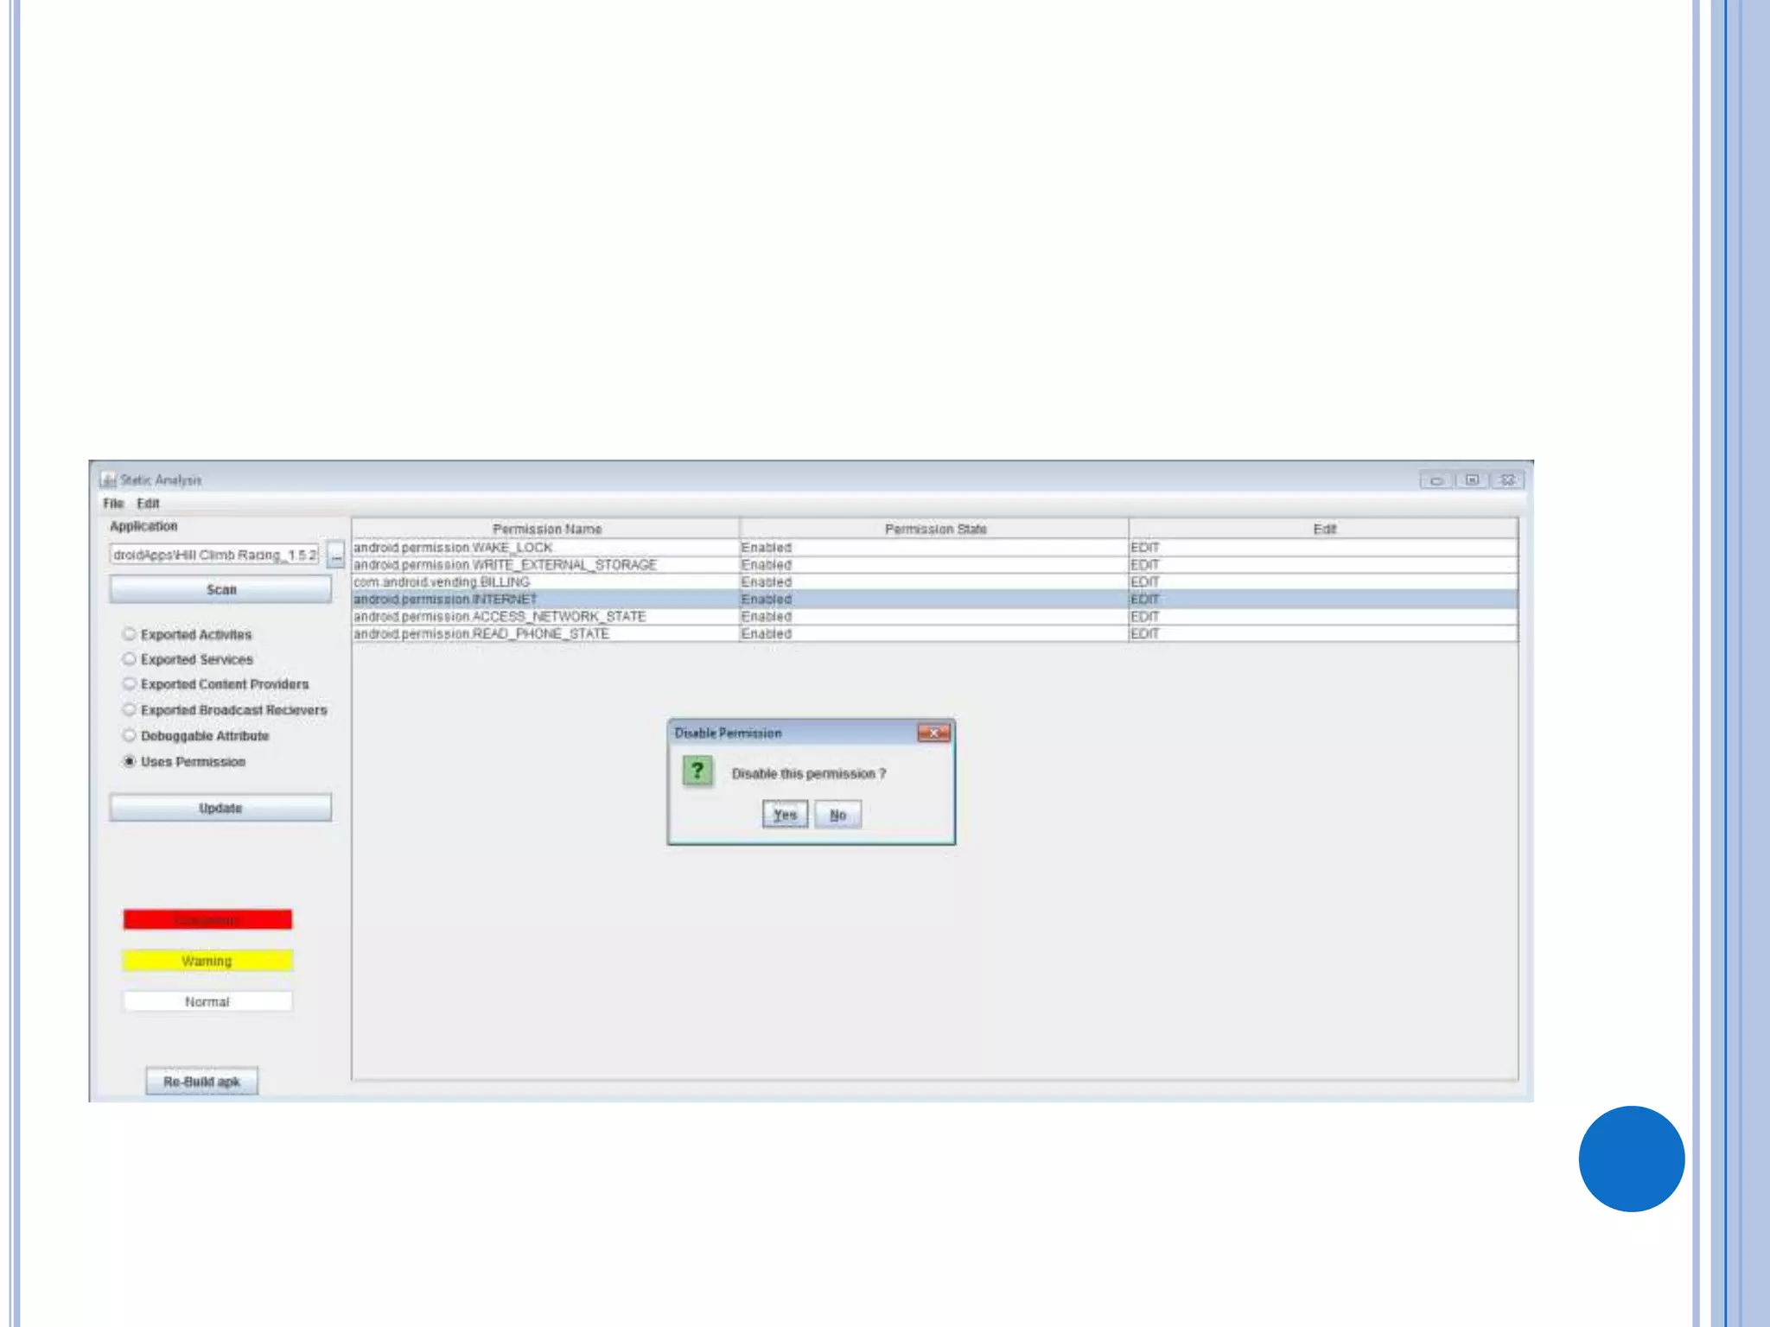Close the Disable Permission dialog
The width and height of the screenshot is (1770, 1327).
(933, 733)
